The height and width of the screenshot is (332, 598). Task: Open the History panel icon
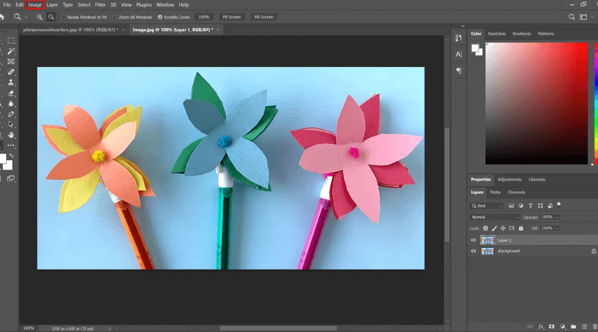point(458,37)
